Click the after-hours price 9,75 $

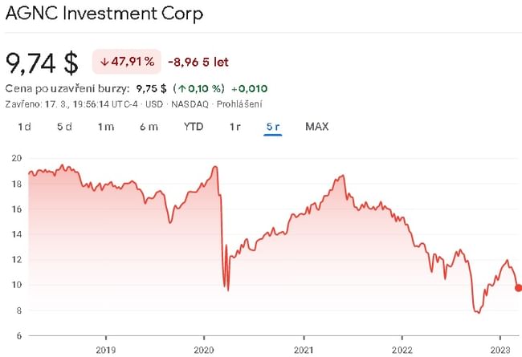150,89
